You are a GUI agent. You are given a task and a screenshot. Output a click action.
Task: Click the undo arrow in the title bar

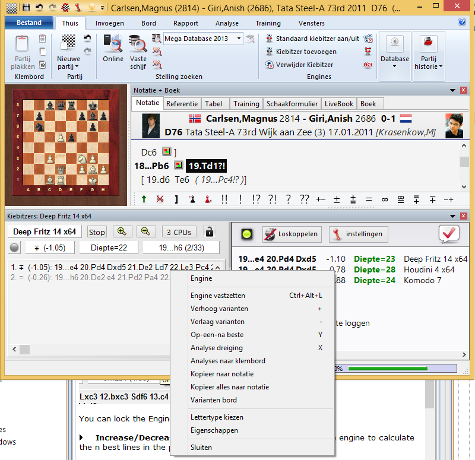pos(39,7)
